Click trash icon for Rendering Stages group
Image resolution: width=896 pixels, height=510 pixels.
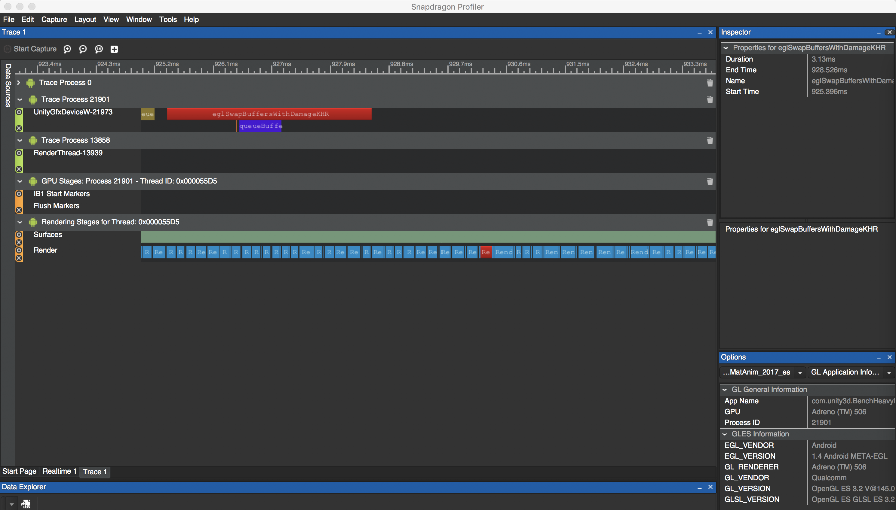tap(710, 223)
